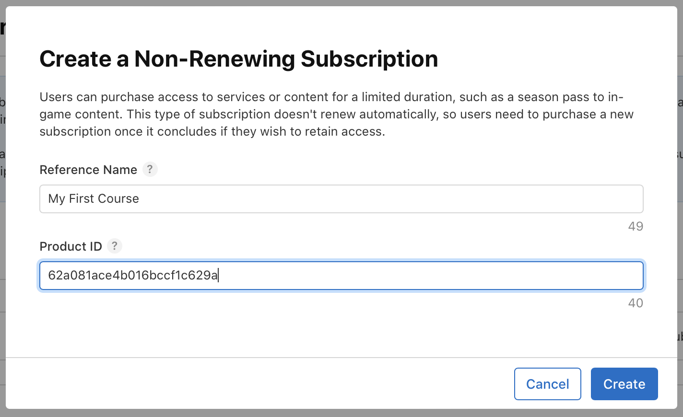Click the 40 remaining characters counter
The height and width of the screenshot is (417, 683).
click(636, 303)
